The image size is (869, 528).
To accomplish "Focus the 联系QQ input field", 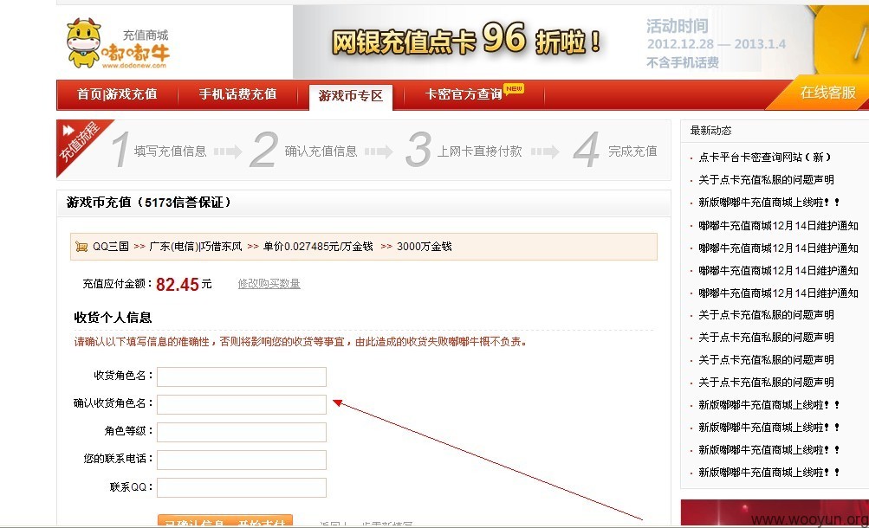I will (x=242, y=487).
